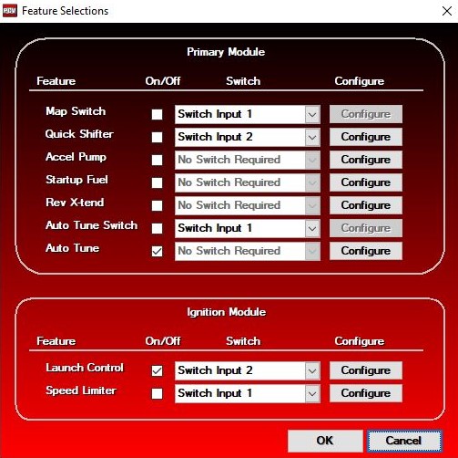The height and width of the screenshot is (458, 458).
Task: Enable the Accel Pump feature checkbox
Action: [x=157, y=160]
